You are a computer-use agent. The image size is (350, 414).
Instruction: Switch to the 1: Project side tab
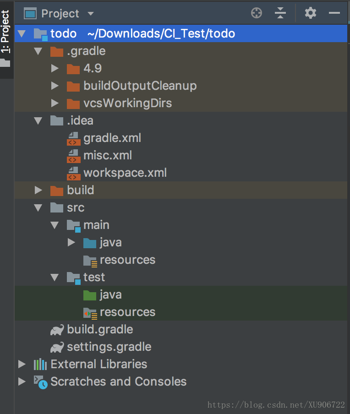pyautogui.click(x=5, y=39)
